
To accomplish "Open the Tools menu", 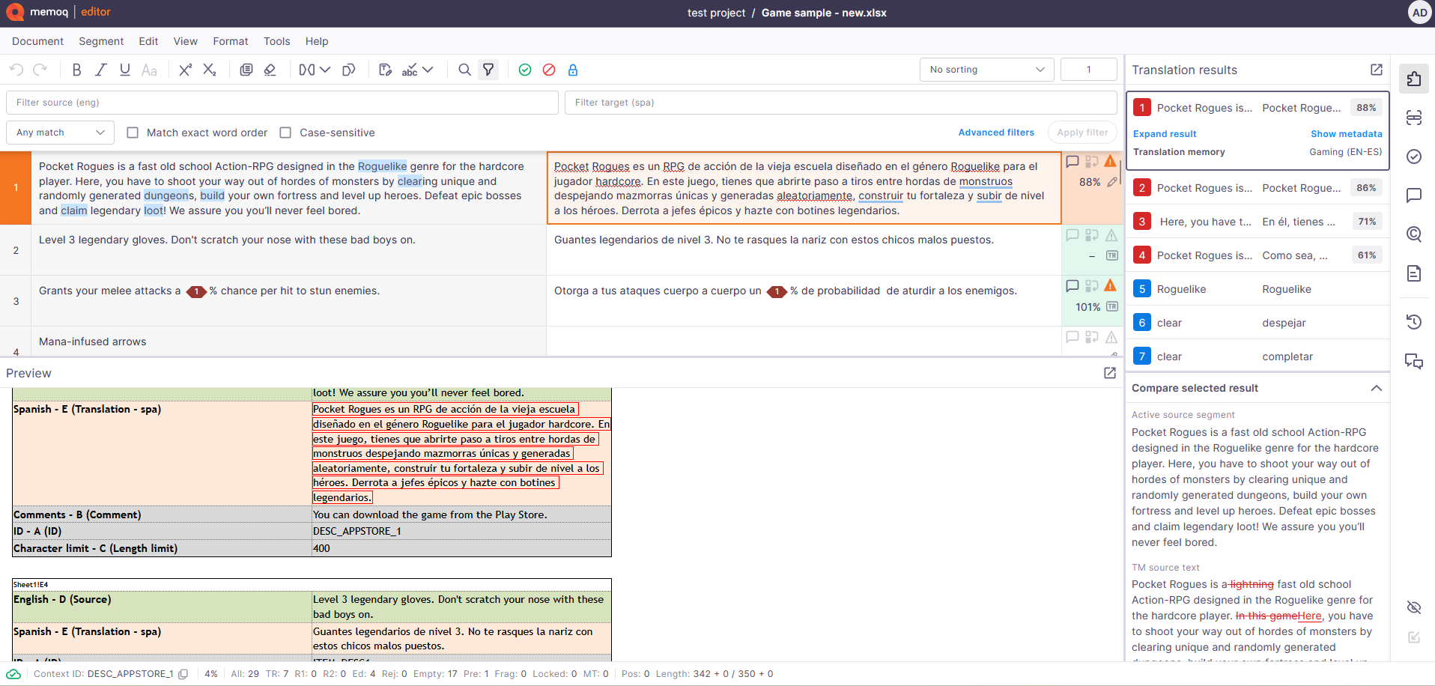I will (276, 41).
